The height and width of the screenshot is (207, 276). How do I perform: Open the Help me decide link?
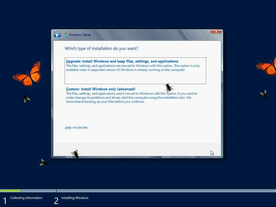pos(76,127)
